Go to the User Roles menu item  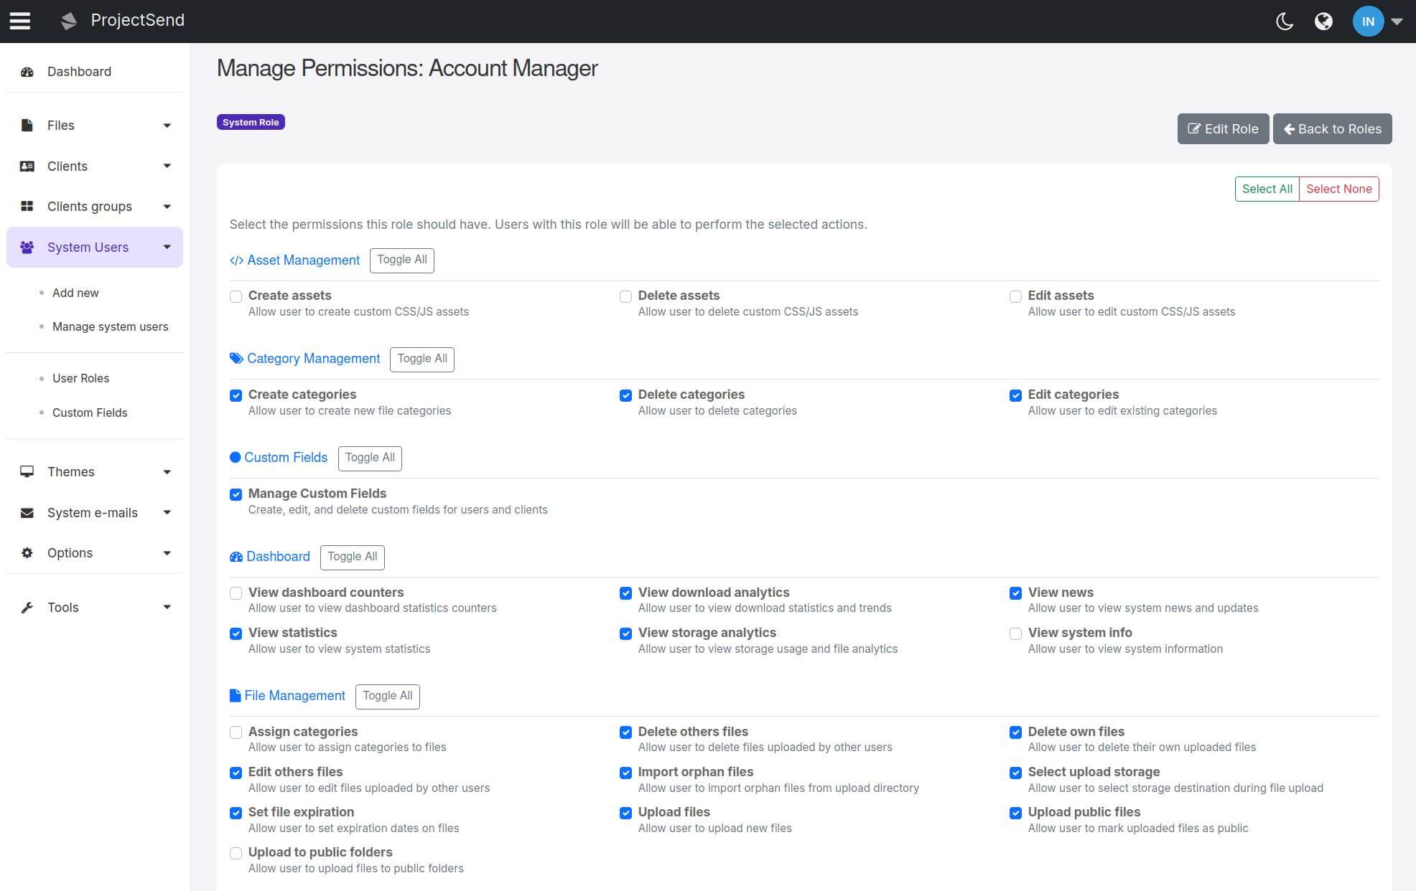pyautogui.click(x=80, y=378)
